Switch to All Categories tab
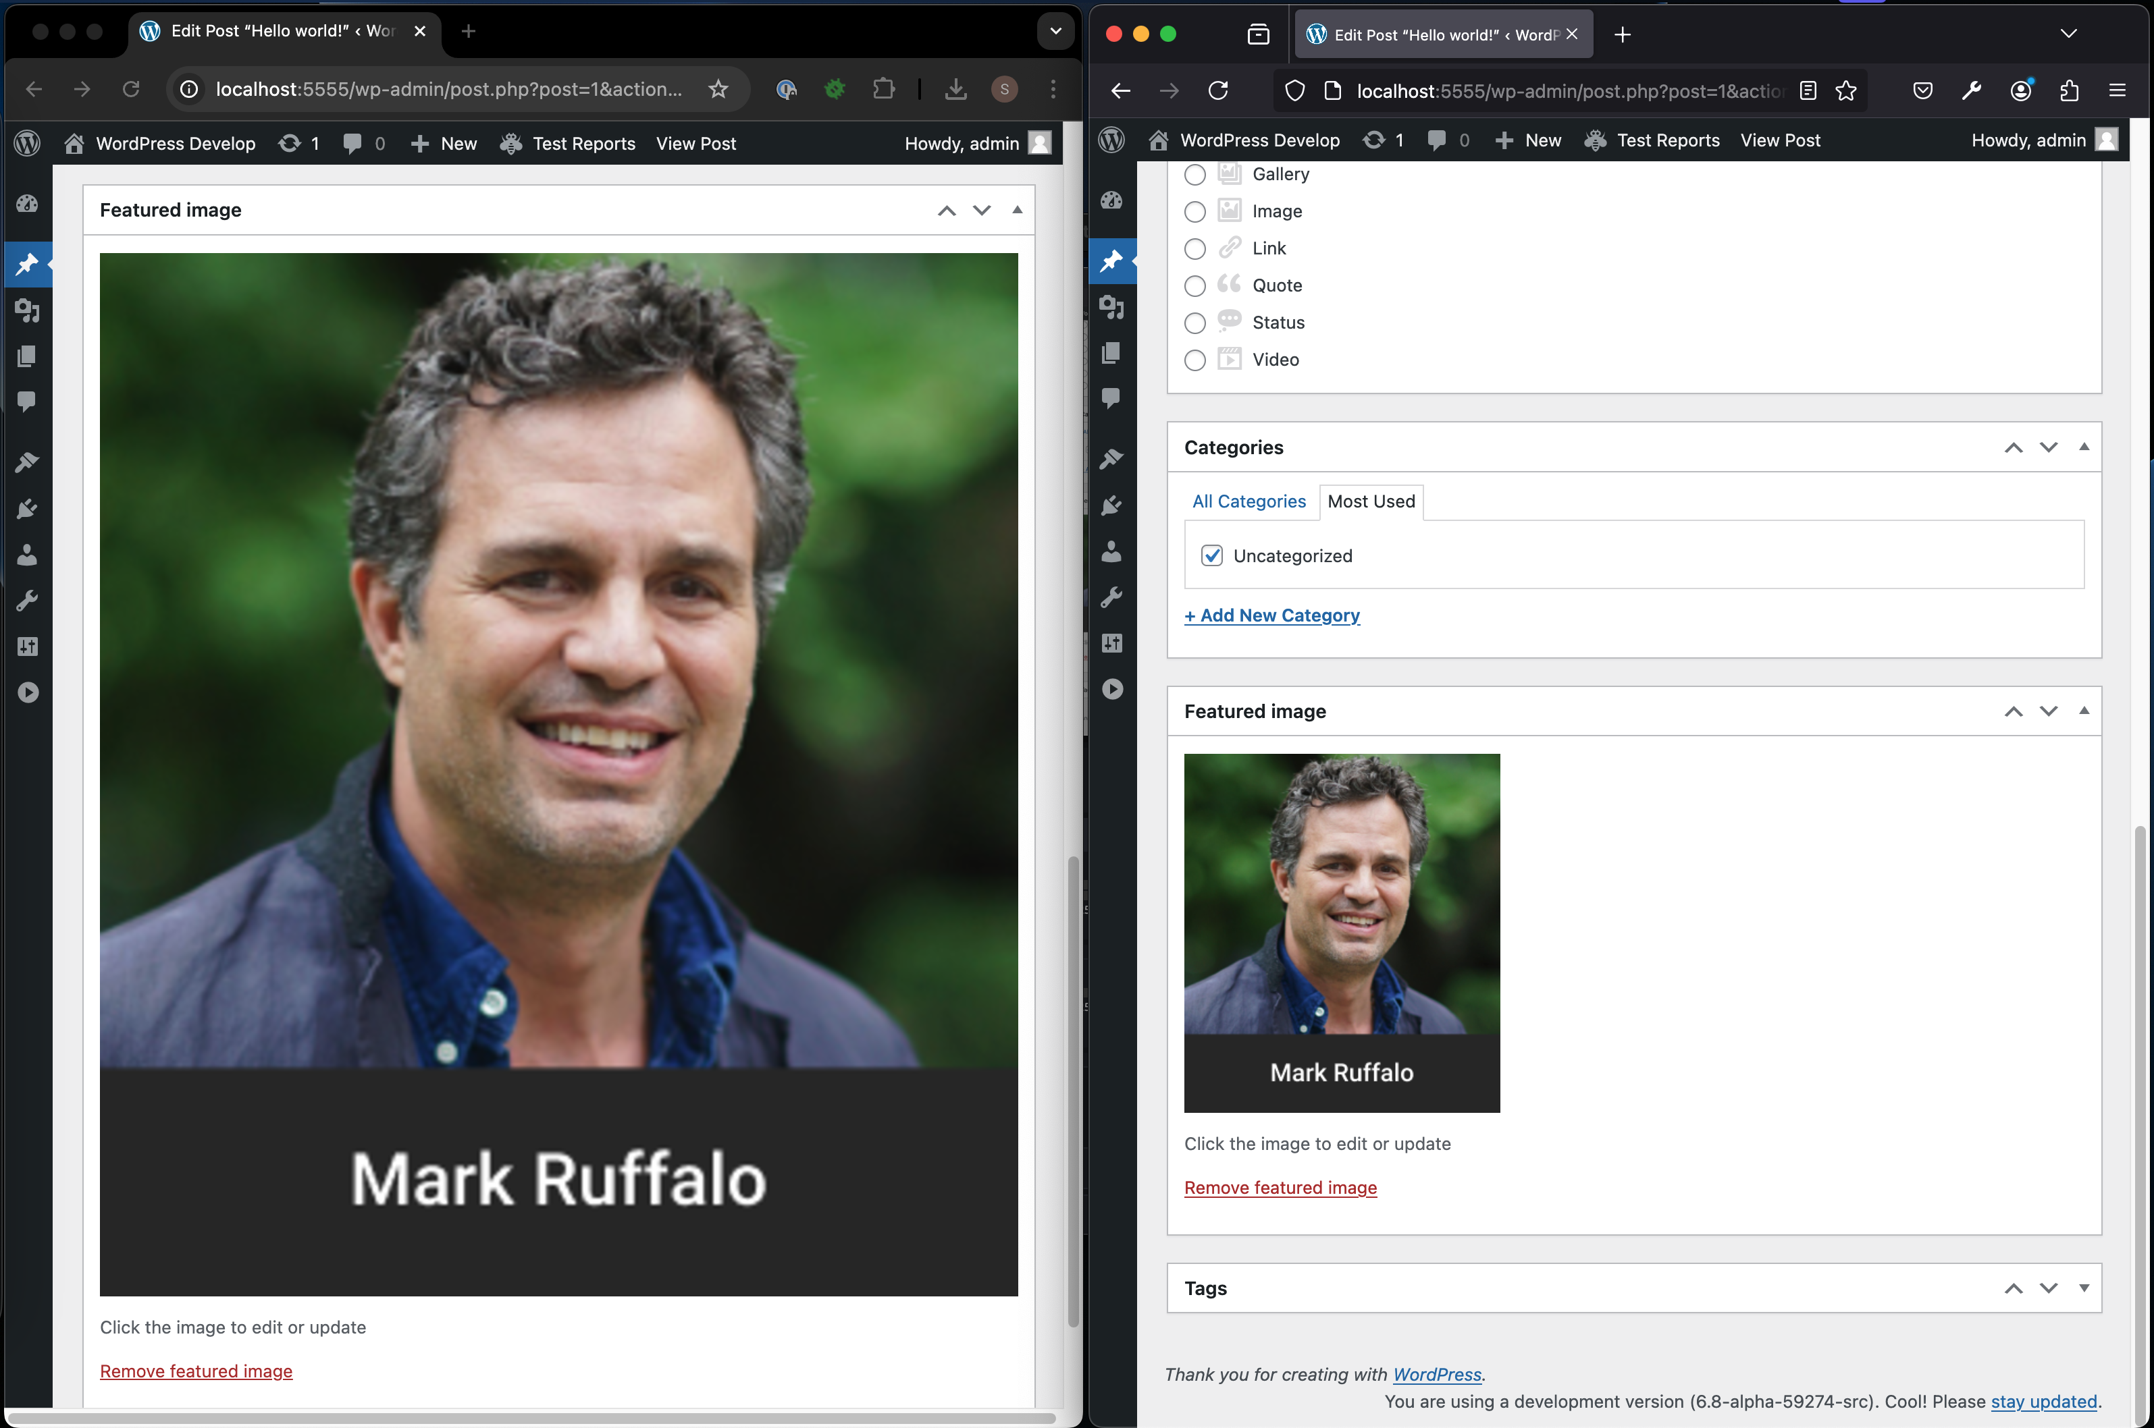 (x=1249, y=502)
